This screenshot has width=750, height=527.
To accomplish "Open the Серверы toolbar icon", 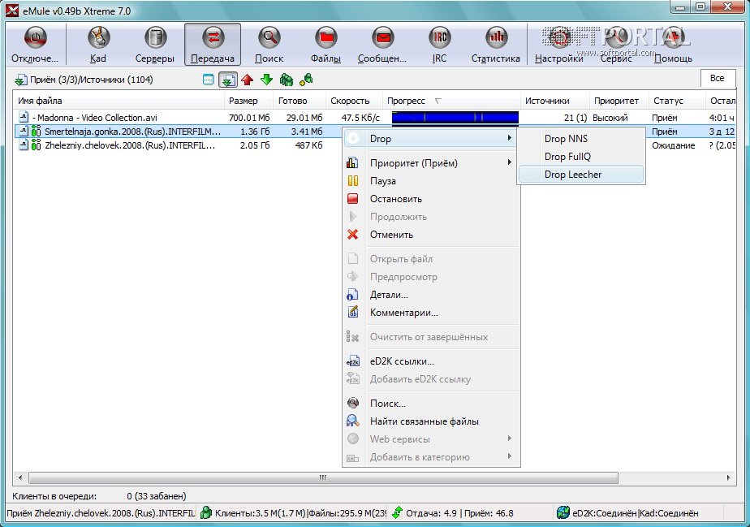I will pyautogui.click(x=155, y=38).
